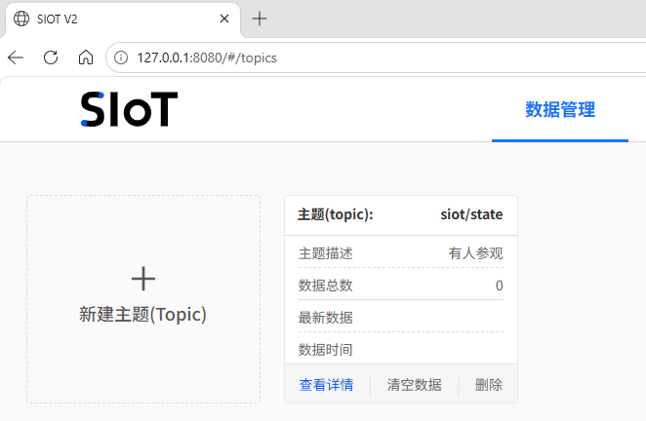
Task: Open 查看详情 for siot/state topic
Action: 326,385
